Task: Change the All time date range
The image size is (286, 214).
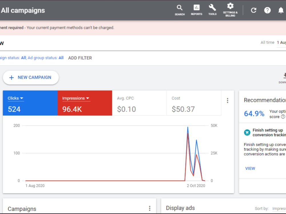Action: coord(267,42)
